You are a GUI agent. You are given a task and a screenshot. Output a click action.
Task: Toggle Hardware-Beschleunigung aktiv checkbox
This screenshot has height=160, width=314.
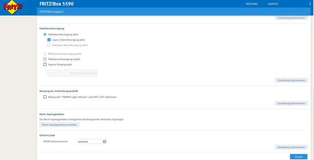coord(49,45)
